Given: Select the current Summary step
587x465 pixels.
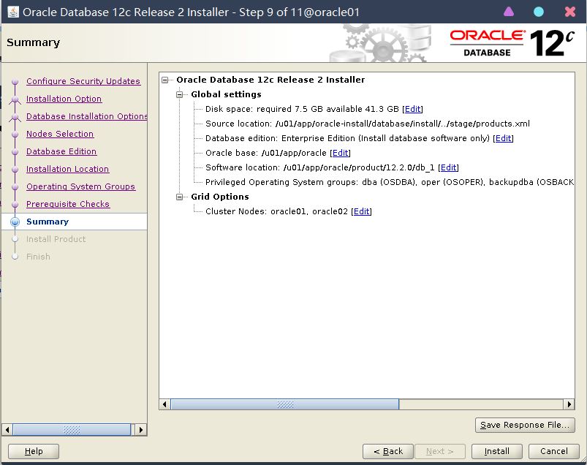Looking at the screenshot, I should (x=48, y=222).
